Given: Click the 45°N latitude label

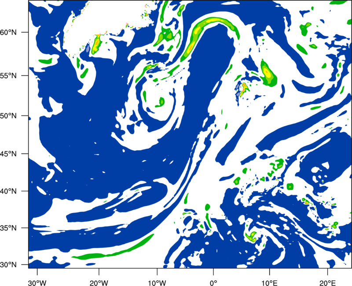Looking at the screenshot, I should 8,154.
